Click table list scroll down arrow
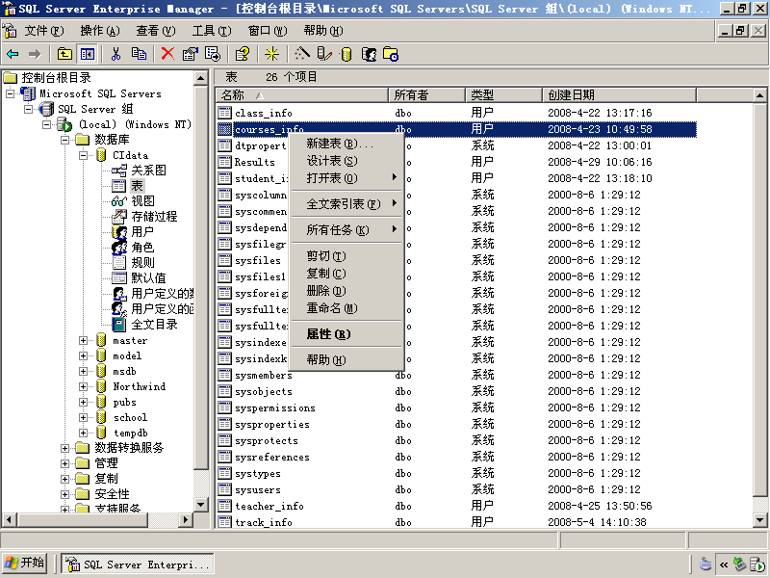This screenshot has height=578, width=770. 759,519
